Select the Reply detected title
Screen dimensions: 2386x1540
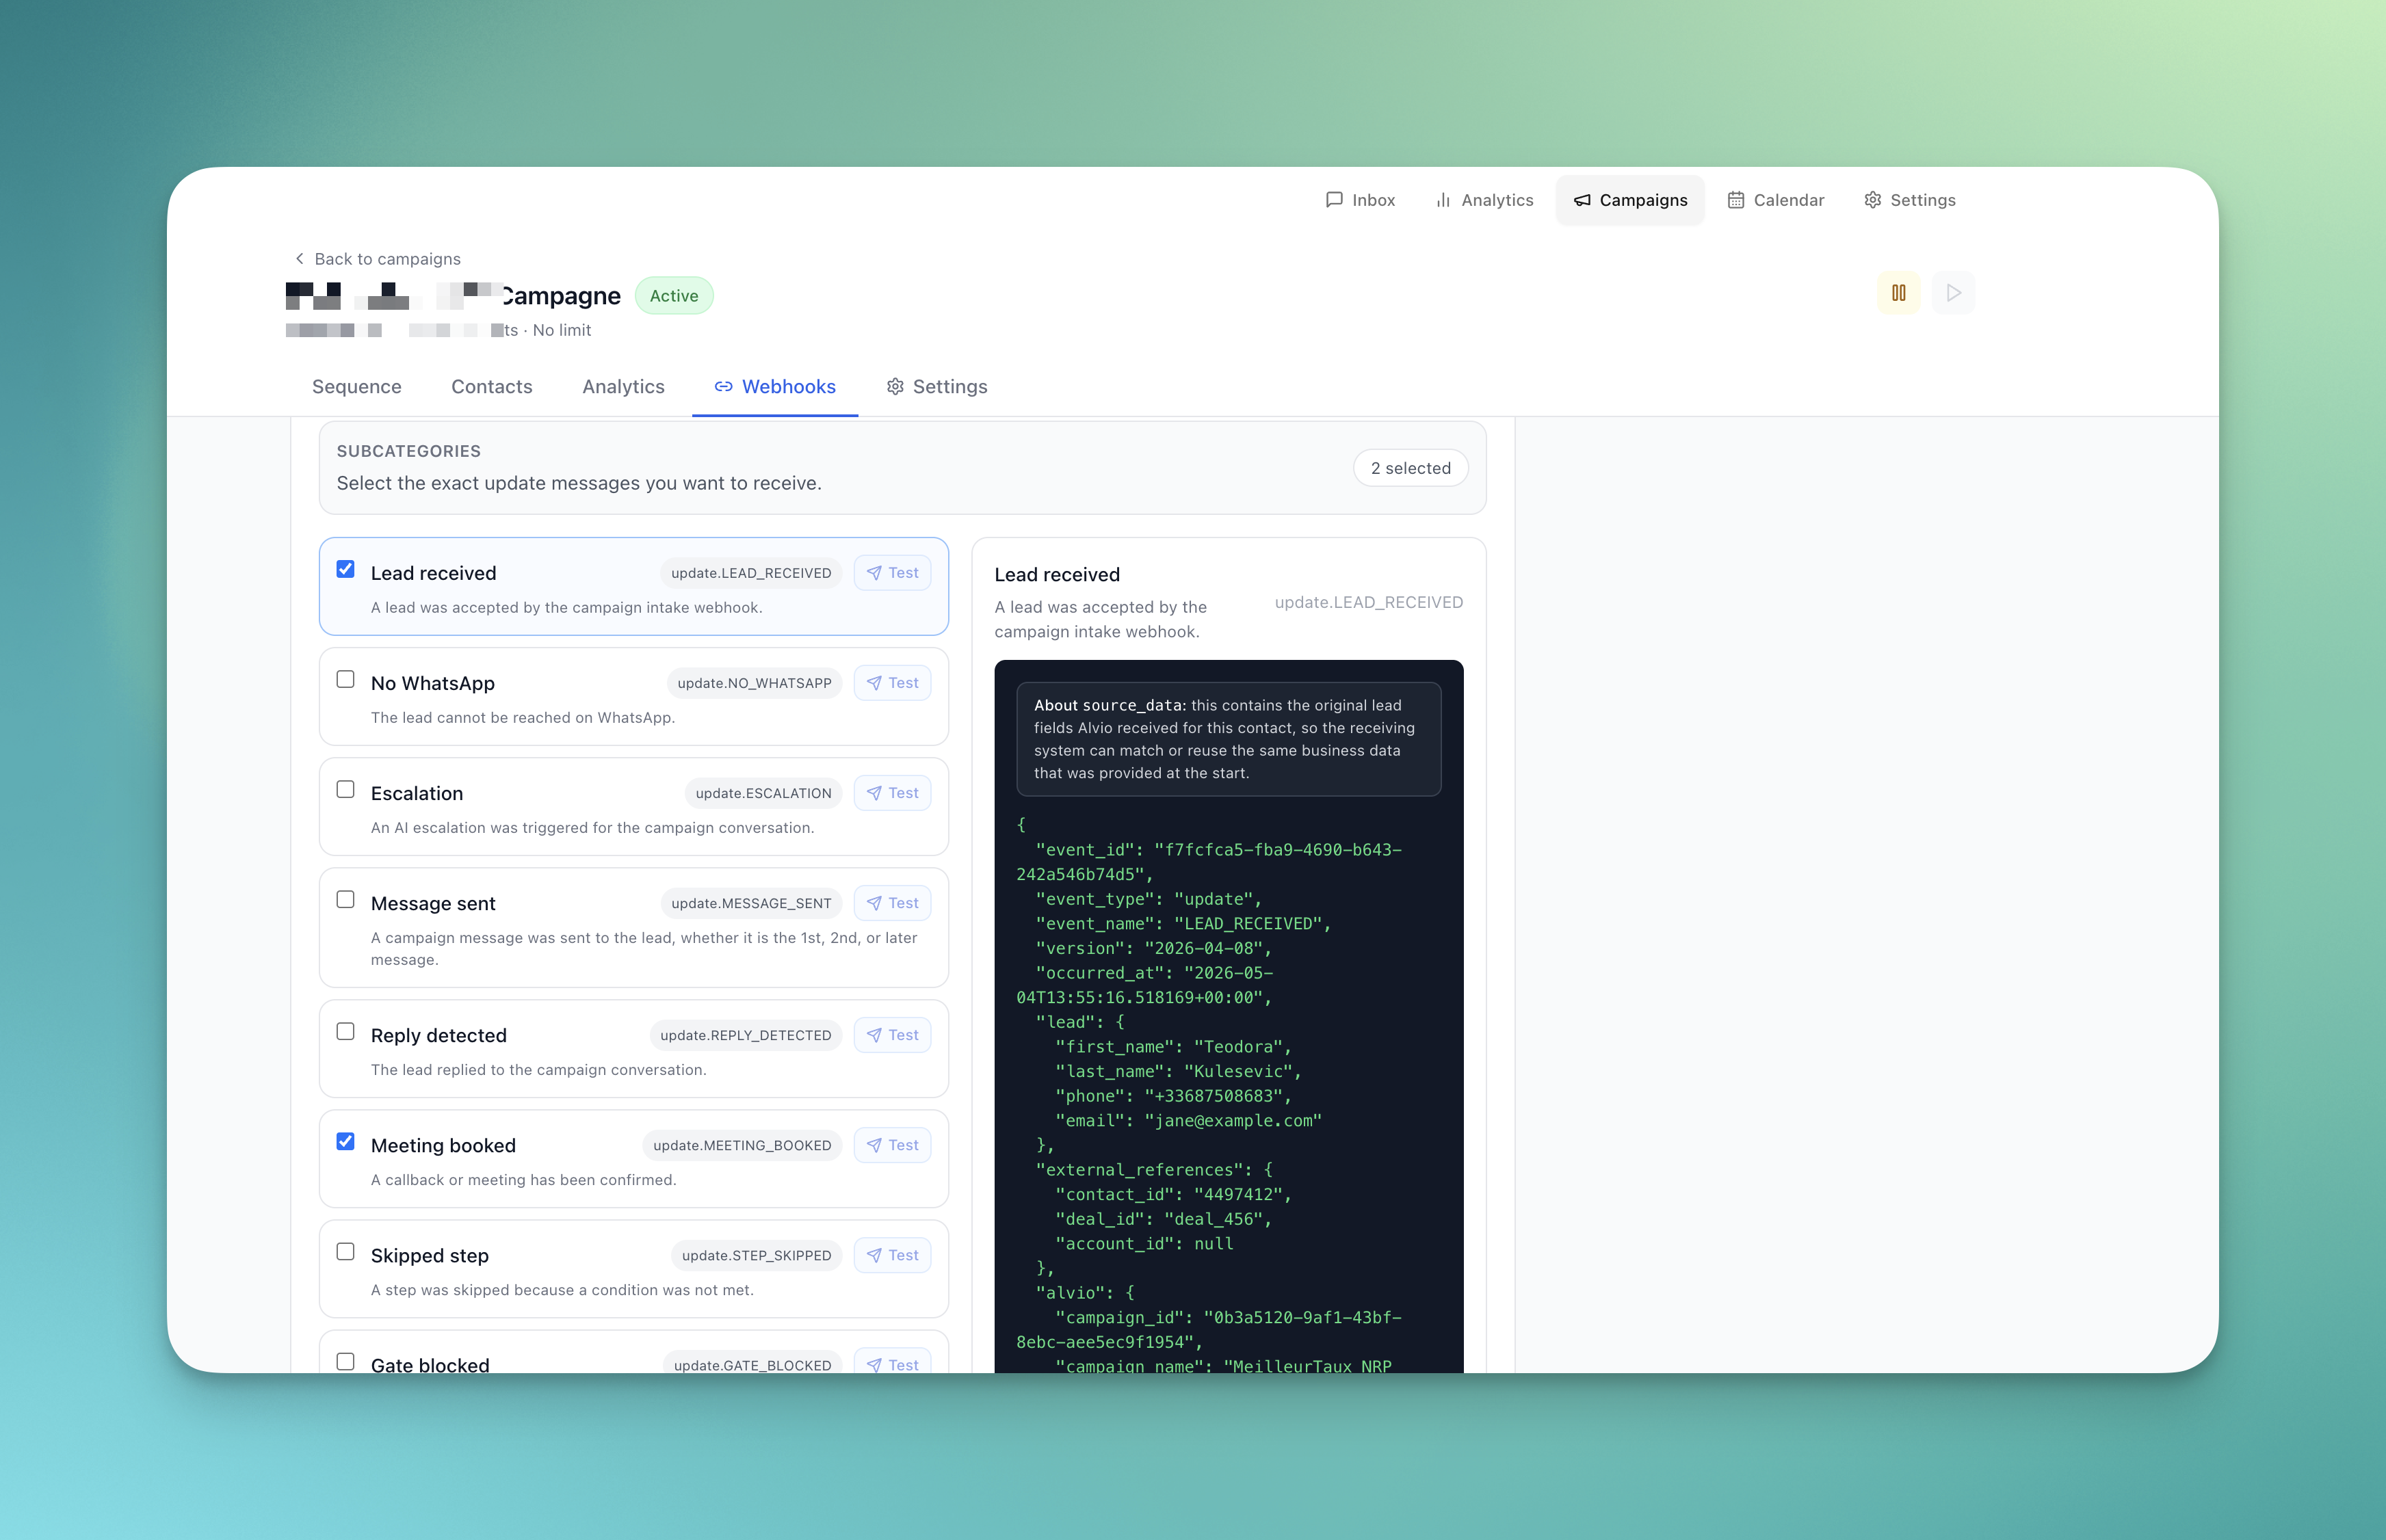(438, 1035)
